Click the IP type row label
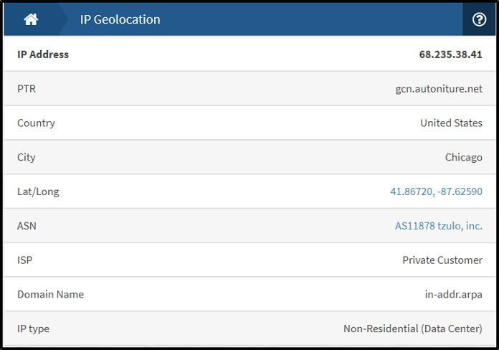The image size is (499, 350). pyautogui.click(x=33, y=329)
